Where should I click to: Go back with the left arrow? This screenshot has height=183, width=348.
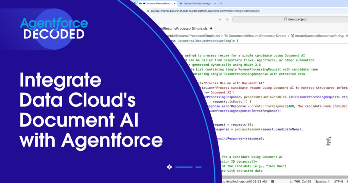coord(220,19)
